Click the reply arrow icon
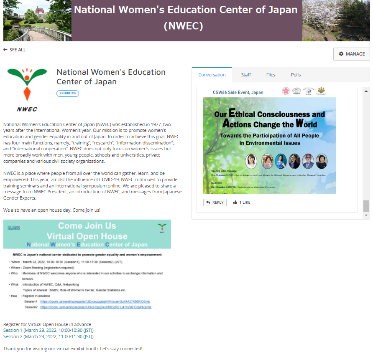 pyautogui.click(x=208, y=202)
